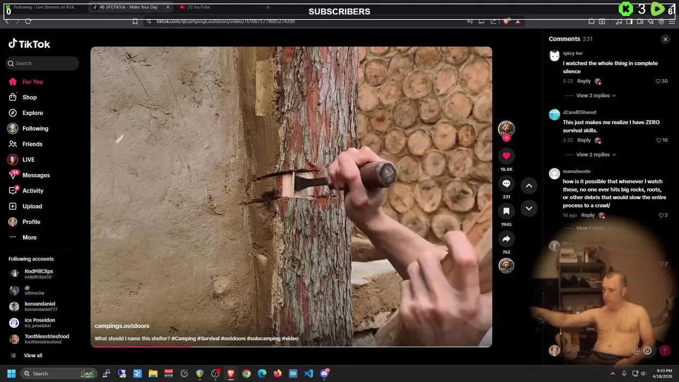The width and height of the screenshot is (679, 382).
Task: Close the comments panel
Action: click(x=665, y=39)
